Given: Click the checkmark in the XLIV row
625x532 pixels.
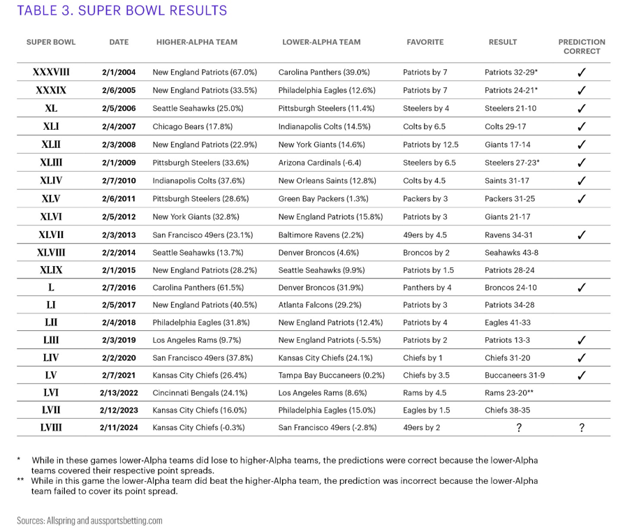Looking at the screenshot, I should pyautogui.click(x=582, y=181).
